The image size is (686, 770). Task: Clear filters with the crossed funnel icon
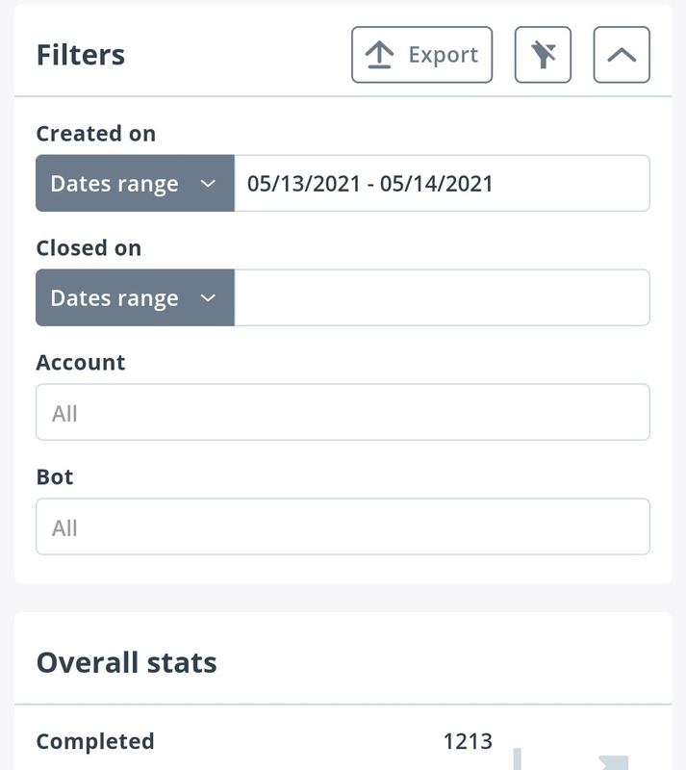click(x=543, y=55)
